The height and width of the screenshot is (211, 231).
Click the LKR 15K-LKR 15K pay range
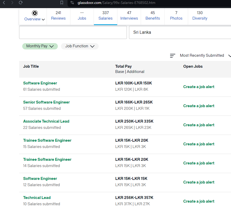[x=131, y=179]
